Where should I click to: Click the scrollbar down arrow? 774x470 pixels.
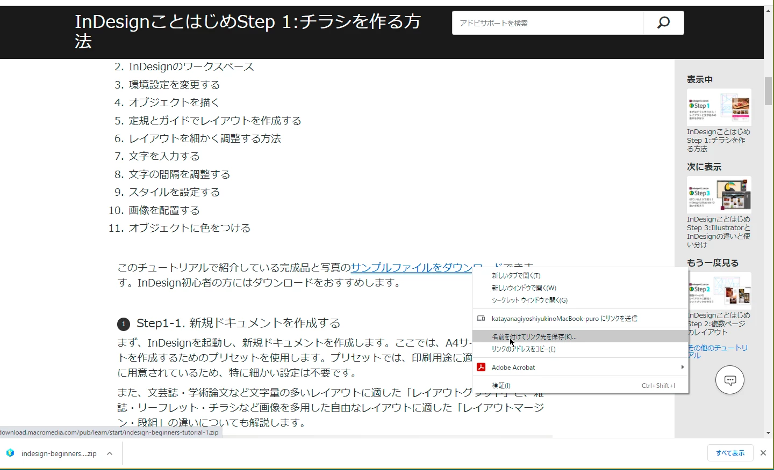(768, 433)
